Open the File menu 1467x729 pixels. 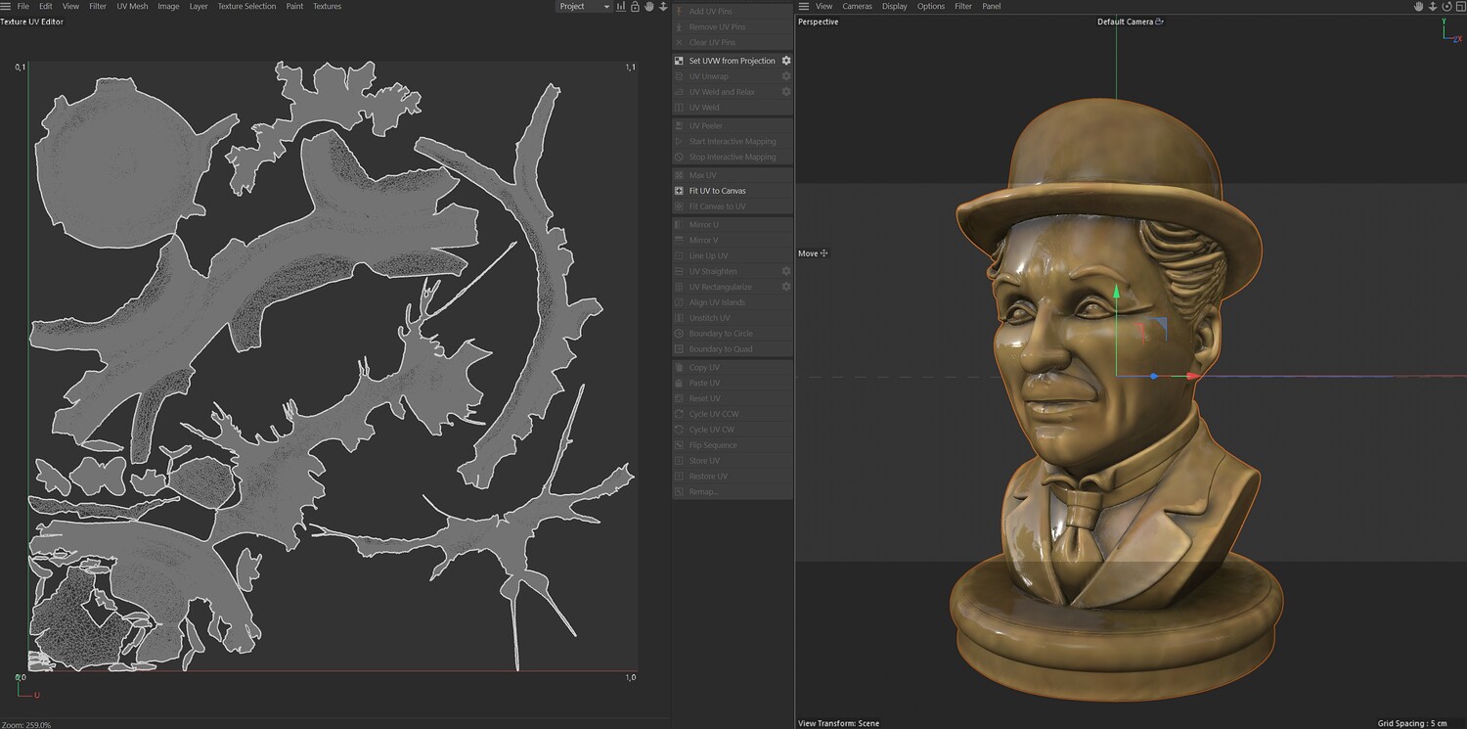click(22, 6)
